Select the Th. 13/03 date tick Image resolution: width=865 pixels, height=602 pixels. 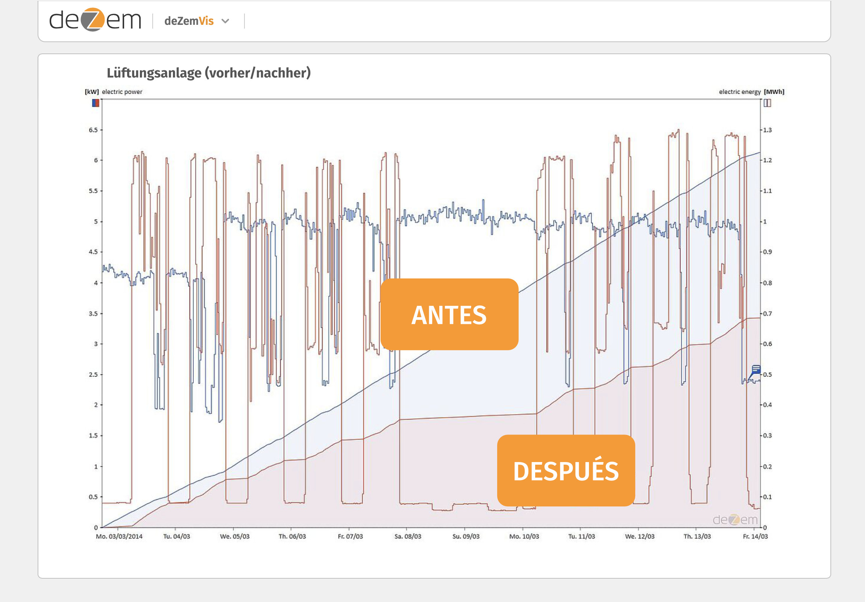[x=697, y=537]
